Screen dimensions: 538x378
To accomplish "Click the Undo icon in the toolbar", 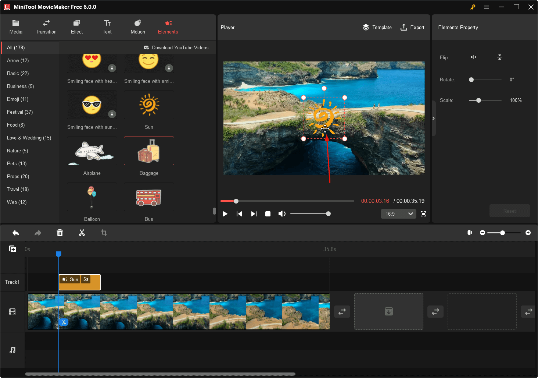I will (15, 233).
